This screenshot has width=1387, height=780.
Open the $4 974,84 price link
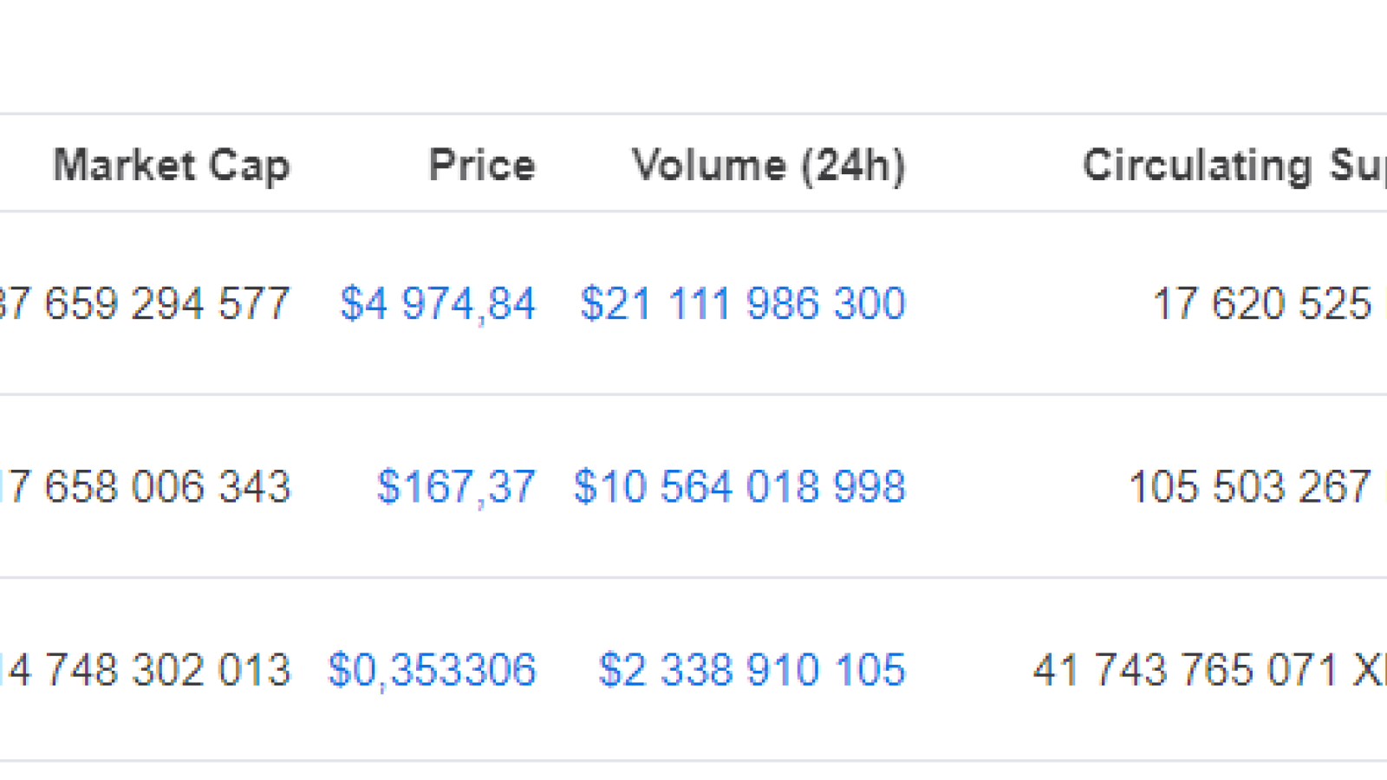point(438,304)
